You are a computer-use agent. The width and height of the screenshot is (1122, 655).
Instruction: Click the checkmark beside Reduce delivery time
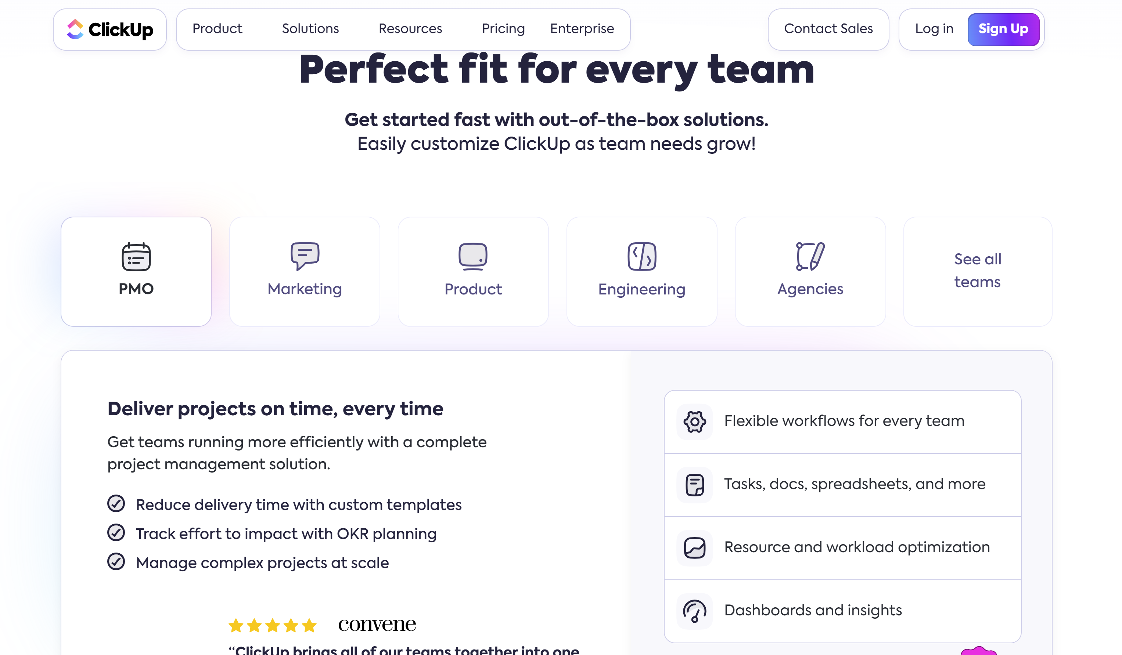click(116, 504)
